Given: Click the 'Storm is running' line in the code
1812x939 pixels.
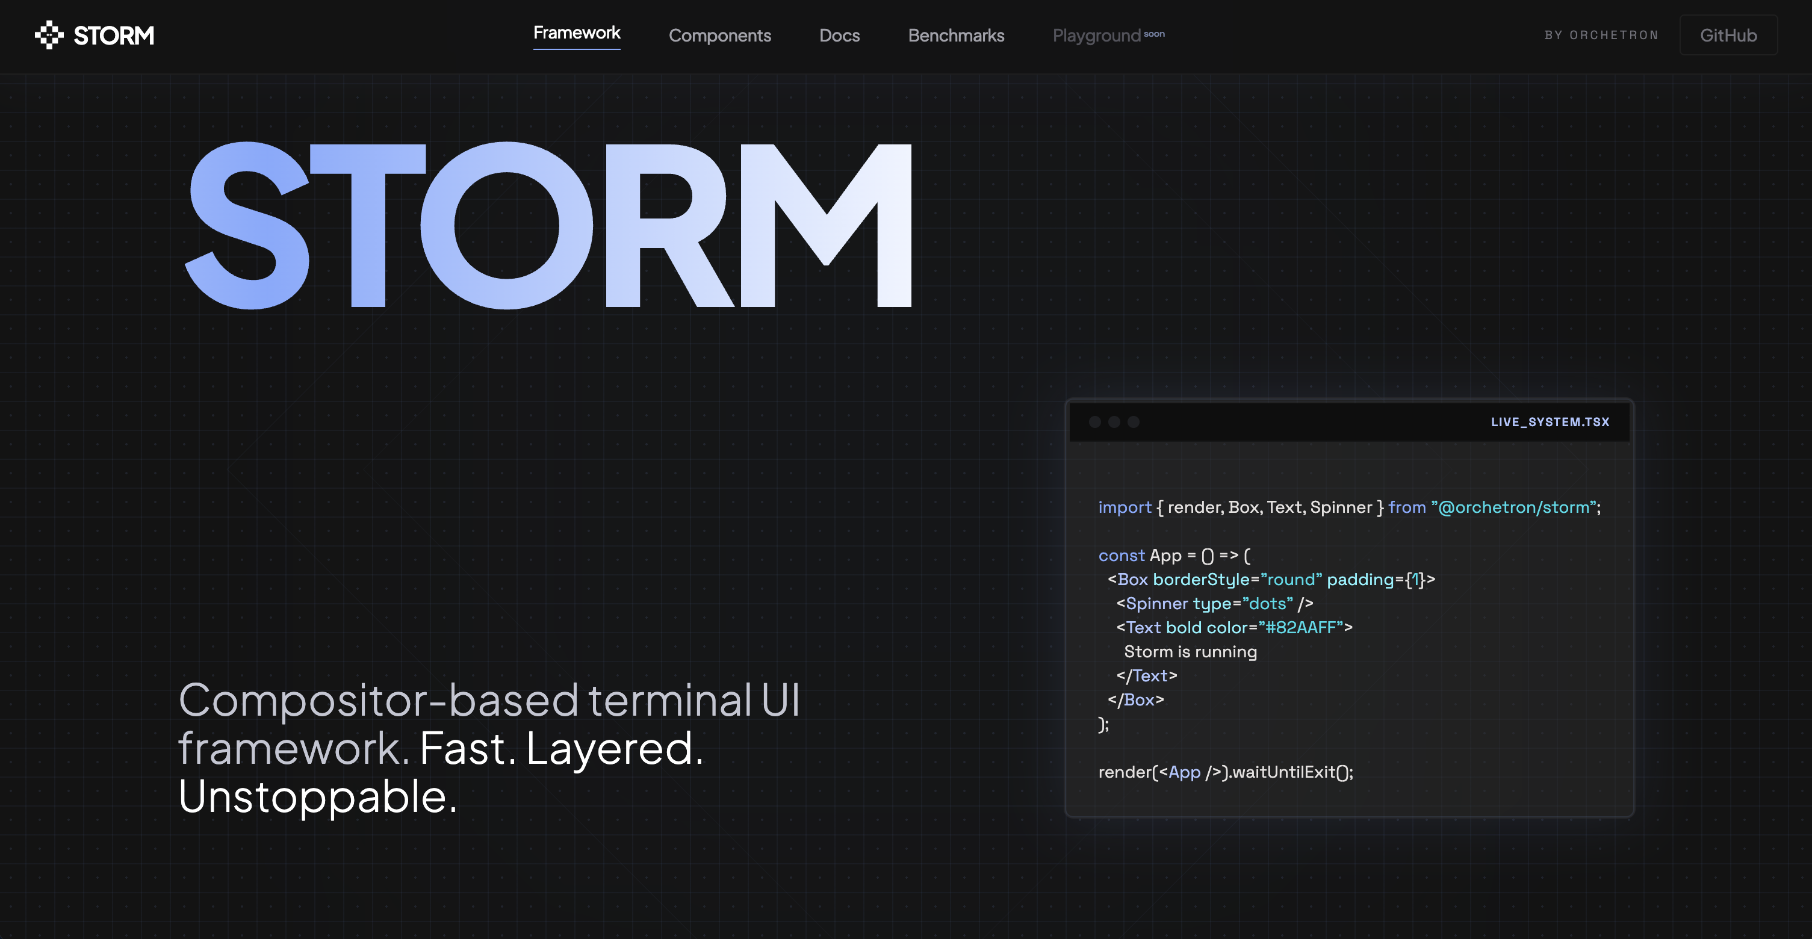Looking at the screenshot, I should pyautogui.click(x=1190, y=651).
